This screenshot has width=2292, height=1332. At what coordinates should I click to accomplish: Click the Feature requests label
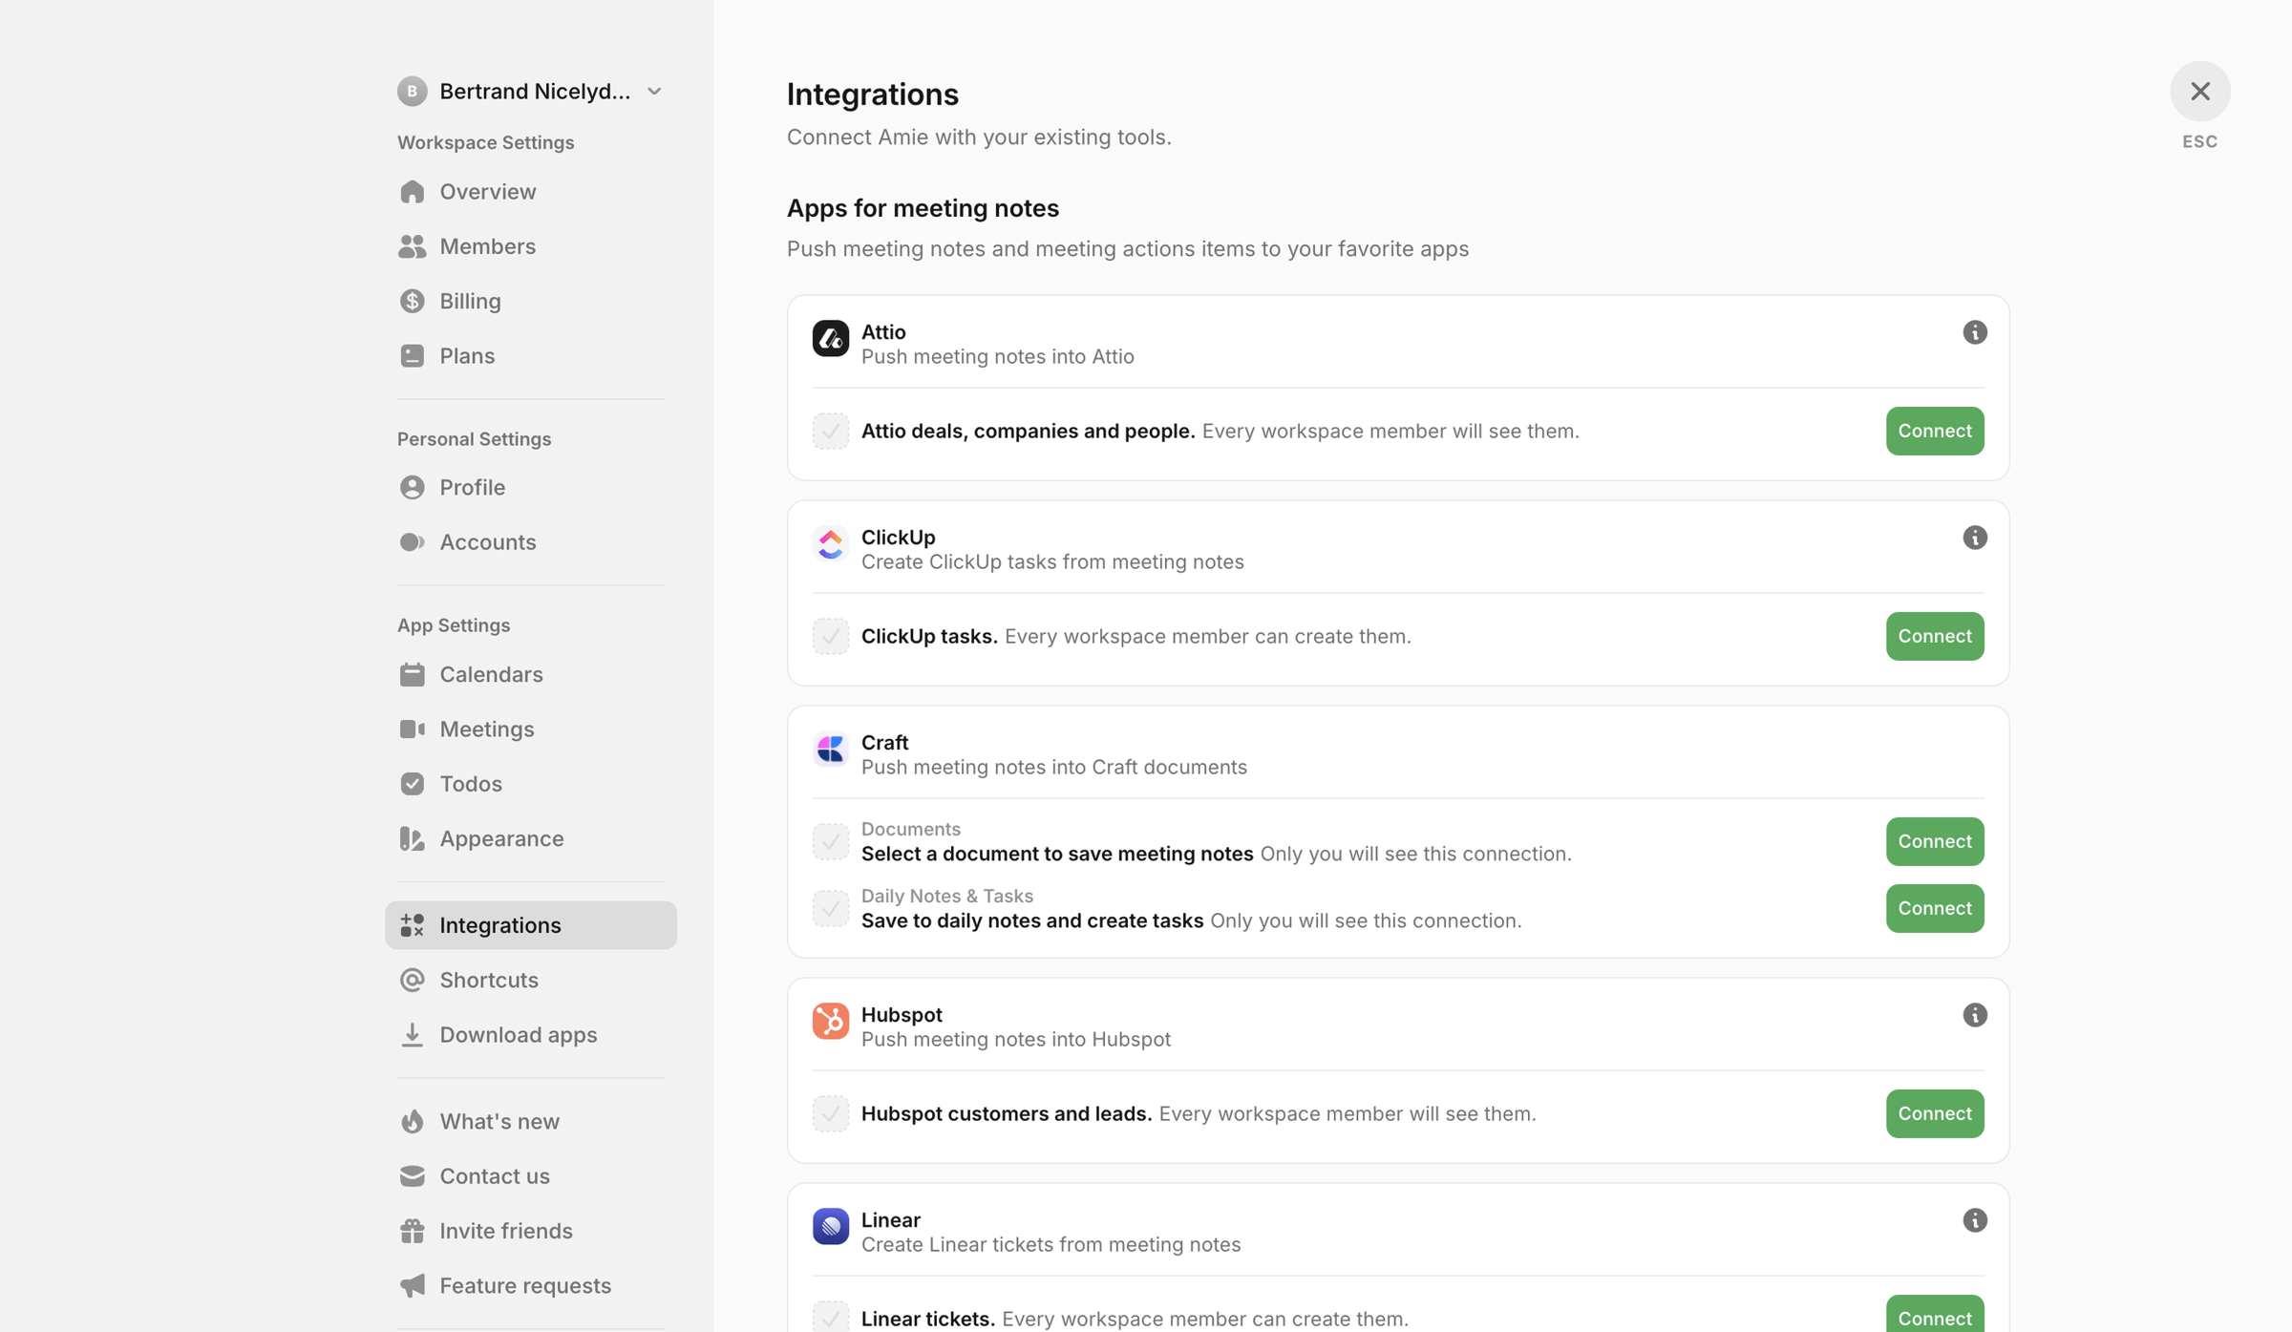click(525, 1285)
